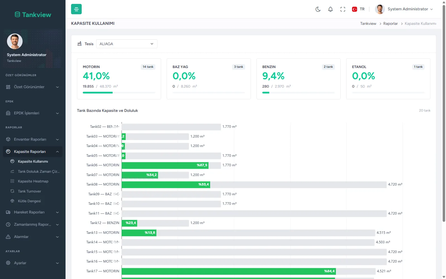Viewport: 446px width, 279px height.
Task: Click Tank13 MOTORIN %13,8 bar
Action: 139,233
